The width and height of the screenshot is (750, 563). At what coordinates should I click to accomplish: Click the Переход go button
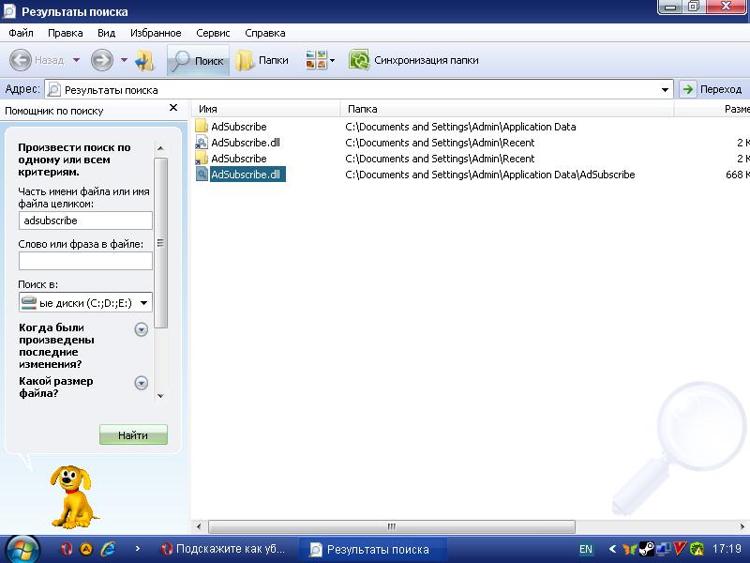(x=711, y=90)
